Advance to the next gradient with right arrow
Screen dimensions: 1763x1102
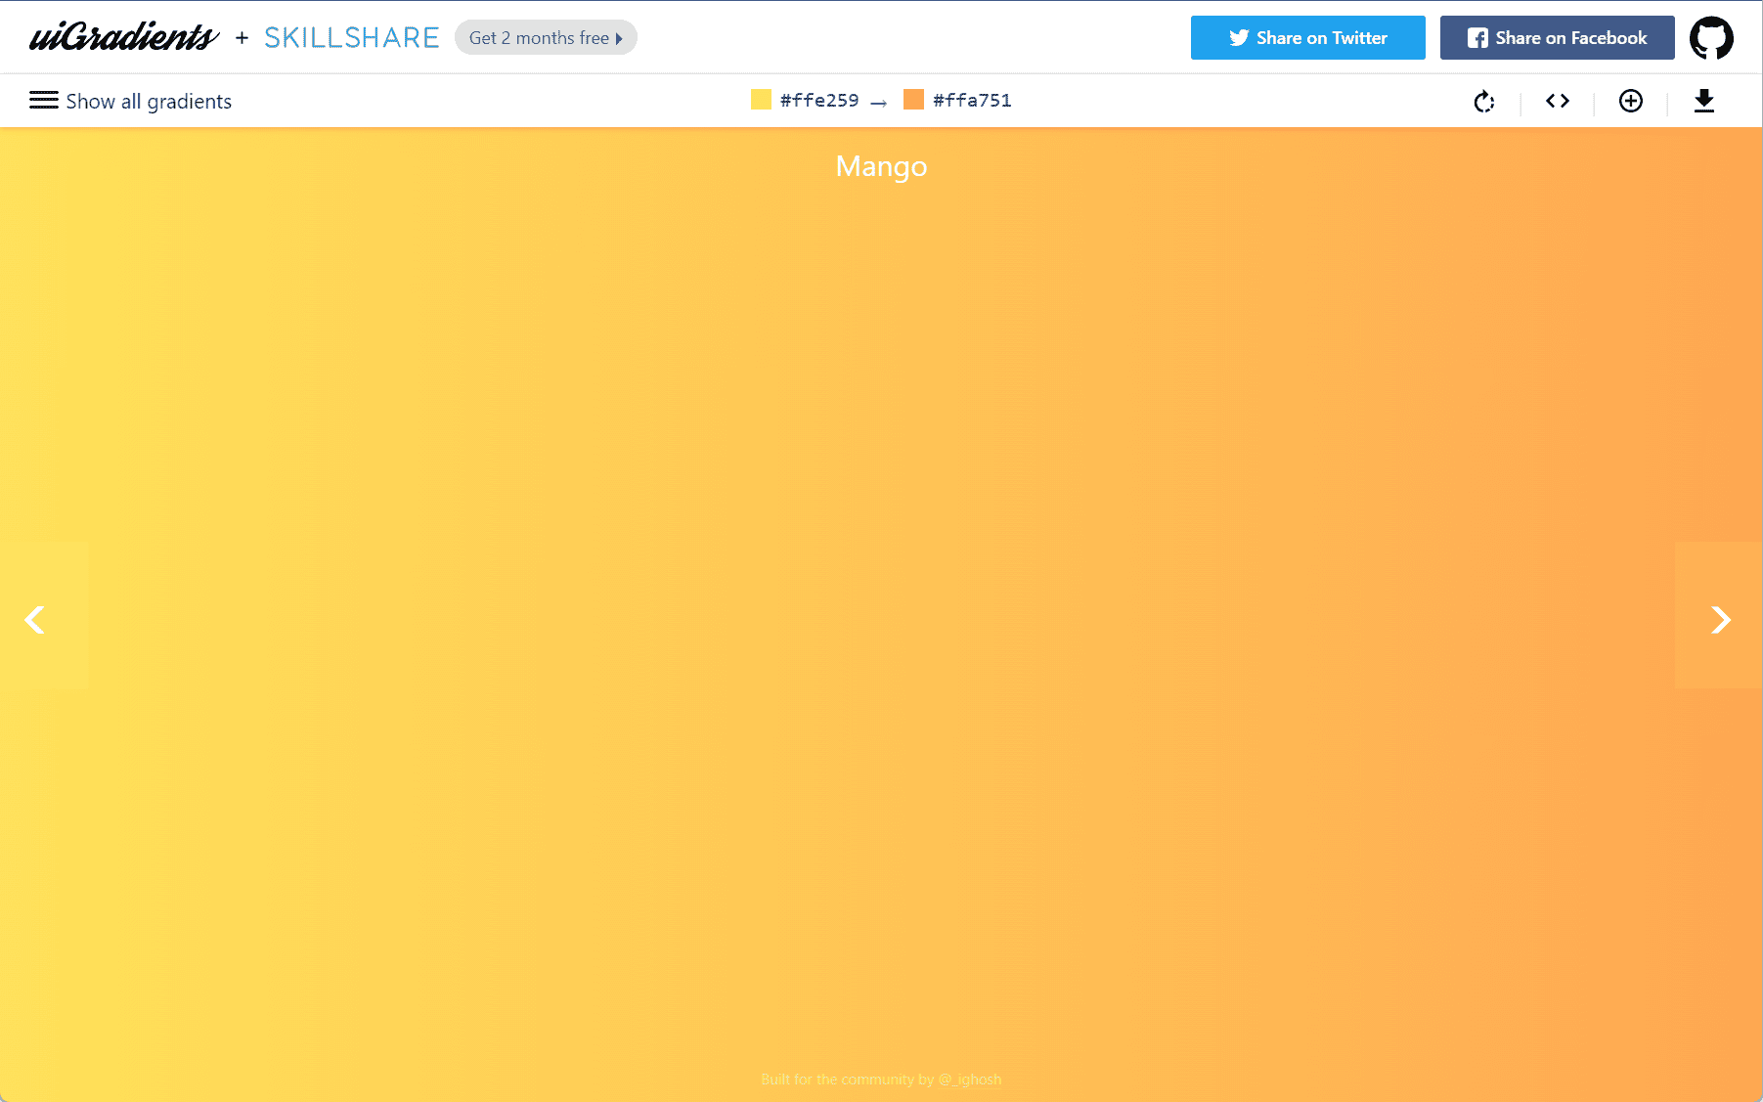(1721, 618)
